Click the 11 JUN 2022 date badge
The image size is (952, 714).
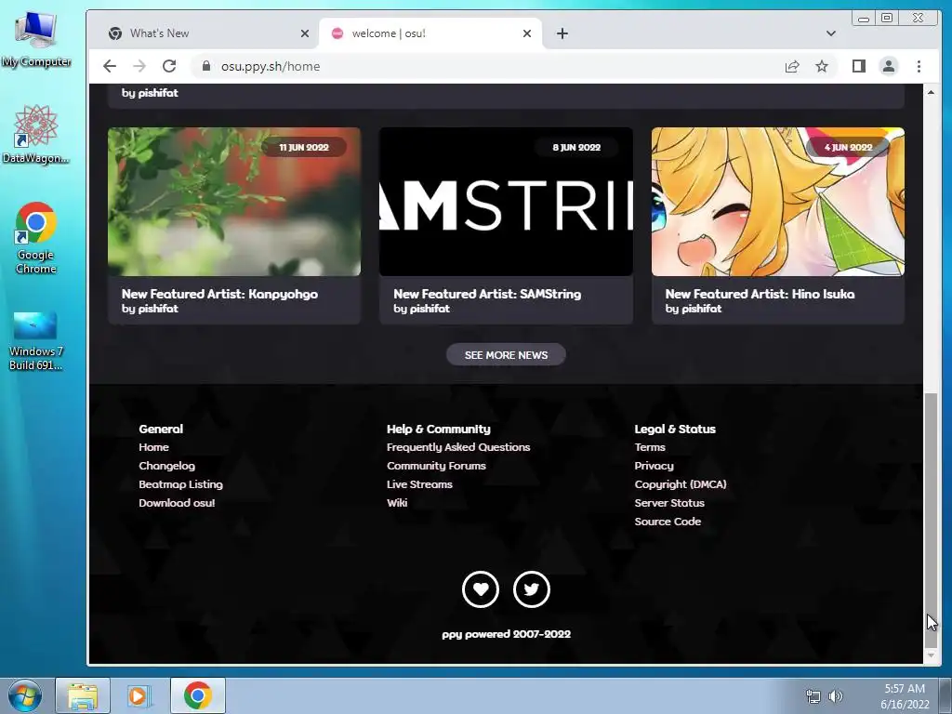point(304,147)
